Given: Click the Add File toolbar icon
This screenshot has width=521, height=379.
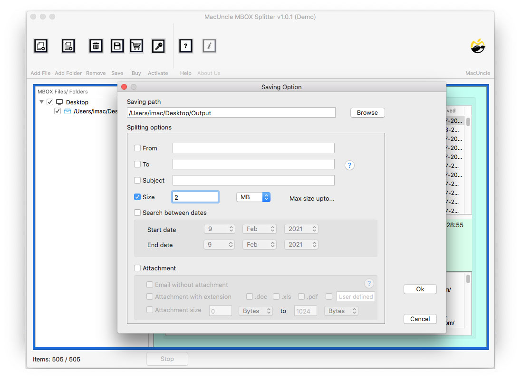Looking at the screenshot, I should [x=40, y=46].
